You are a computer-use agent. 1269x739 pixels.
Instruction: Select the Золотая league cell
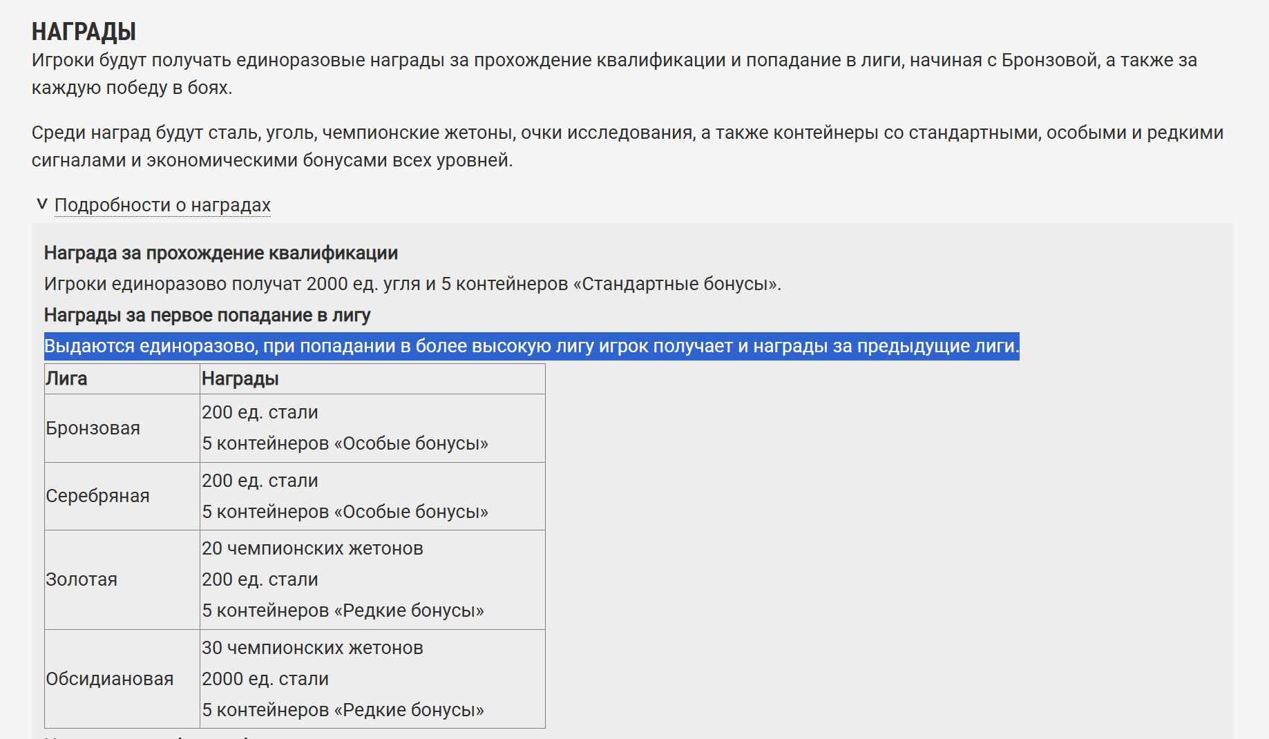(82, 579)
